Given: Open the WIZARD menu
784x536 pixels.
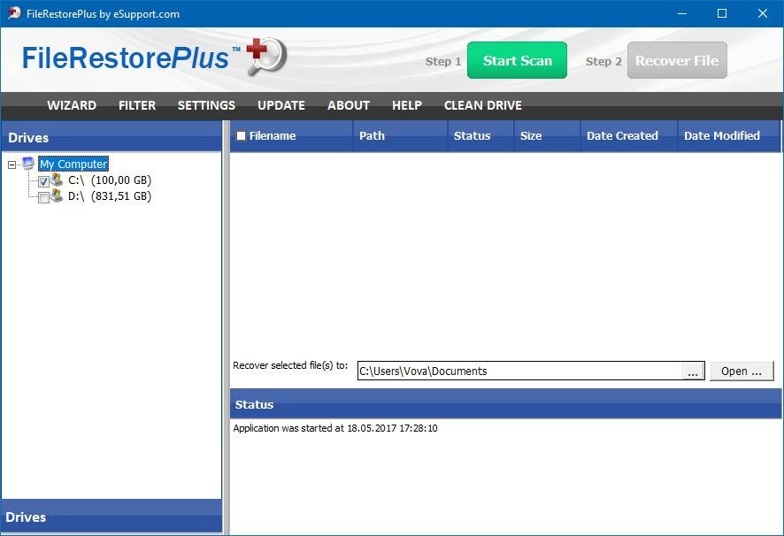Looking at the screenshot, I should (x=72, y=105).
